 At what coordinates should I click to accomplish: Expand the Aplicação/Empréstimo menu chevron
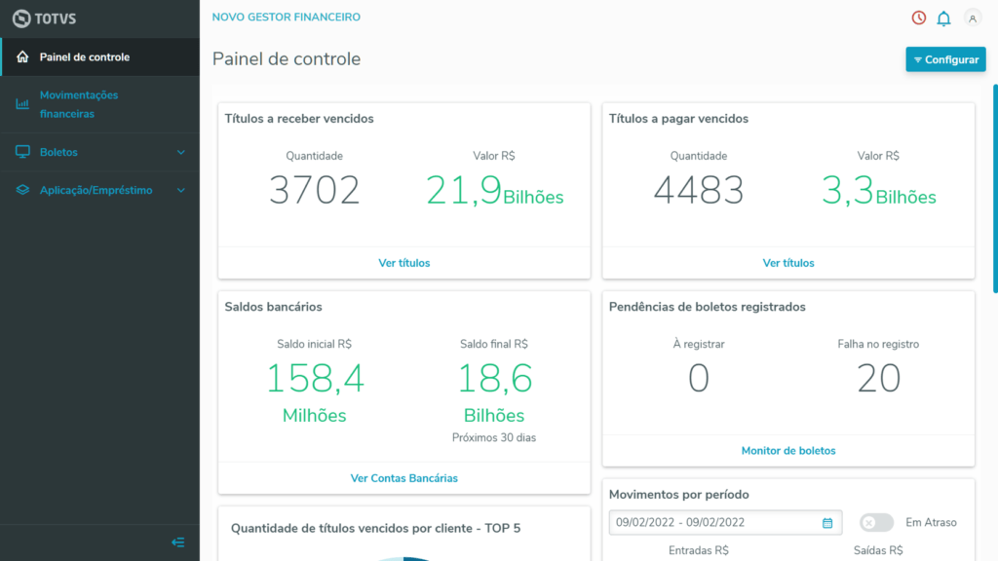(179, 190)
